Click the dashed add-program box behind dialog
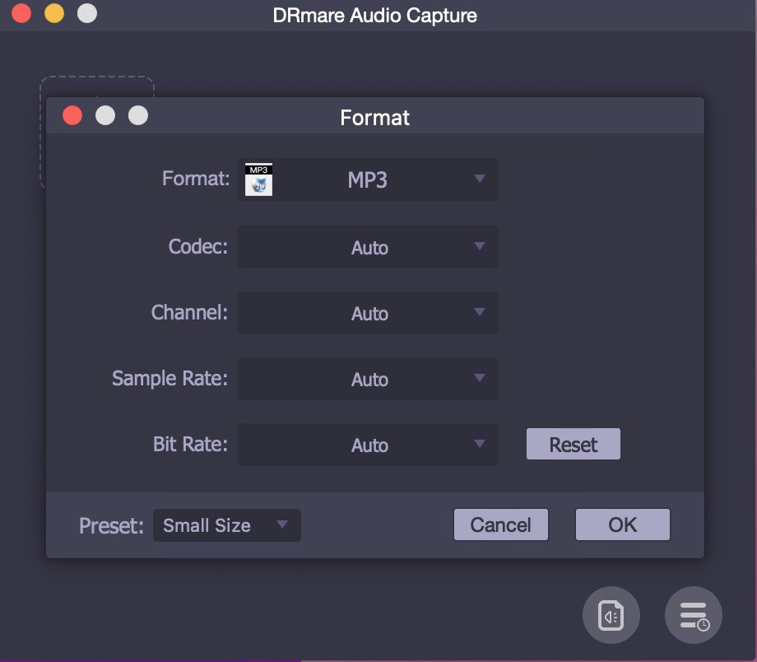757x662 pixels. pos(97,86)
